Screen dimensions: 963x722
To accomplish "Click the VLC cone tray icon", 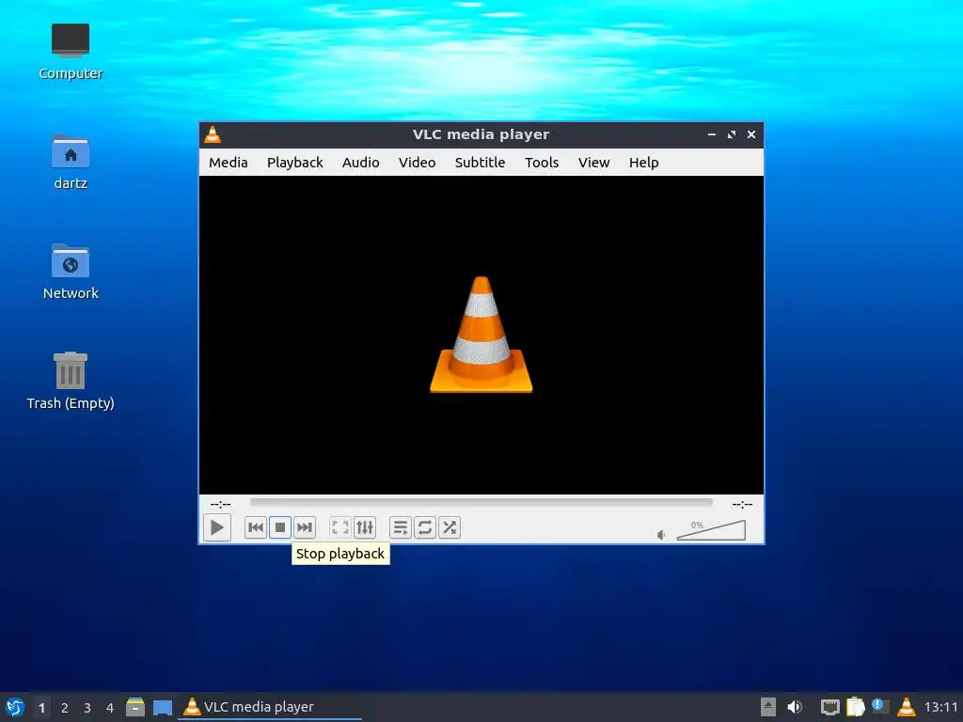I will point(907,707).
